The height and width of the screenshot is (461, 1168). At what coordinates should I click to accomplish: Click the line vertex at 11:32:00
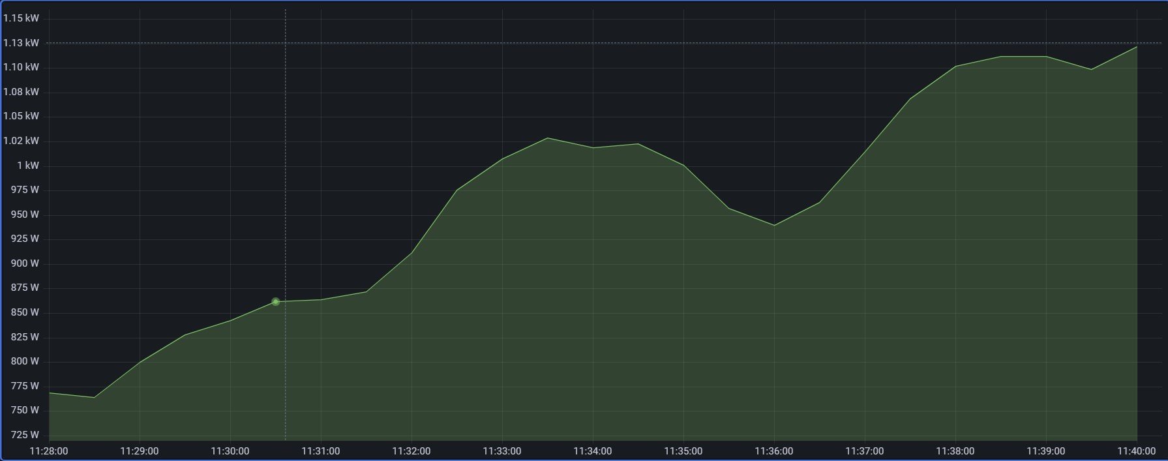412,253
